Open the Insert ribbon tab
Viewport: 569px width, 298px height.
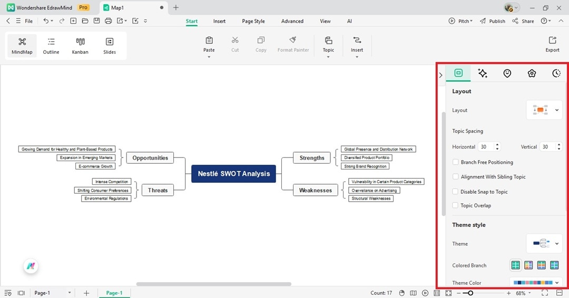[219, 21]
